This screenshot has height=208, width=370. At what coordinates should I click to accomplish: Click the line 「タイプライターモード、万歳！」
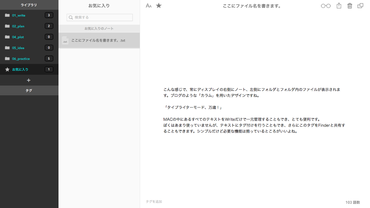[x=193, y=107]
